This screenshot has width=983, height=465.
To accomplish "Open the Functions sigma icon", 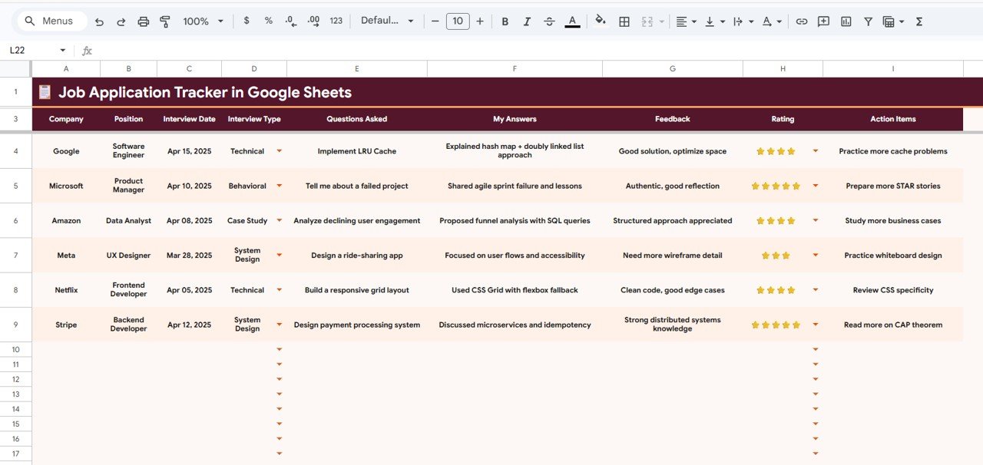I will [919, 21].
